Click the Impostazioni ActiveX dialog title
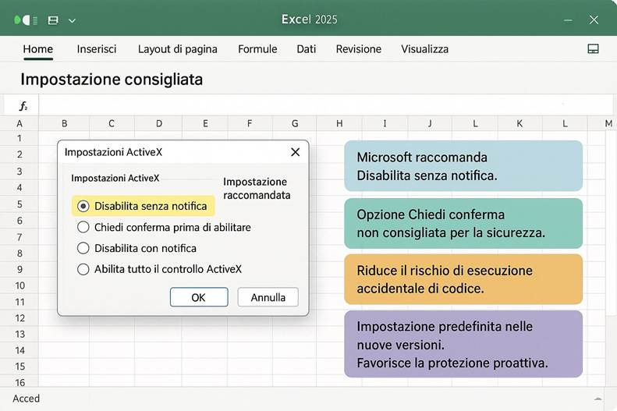Screen dimensions: 617x411 (x=113, y=152)
